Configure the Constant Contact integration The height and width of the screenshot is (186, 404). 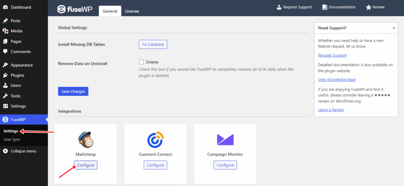(155, 165)
